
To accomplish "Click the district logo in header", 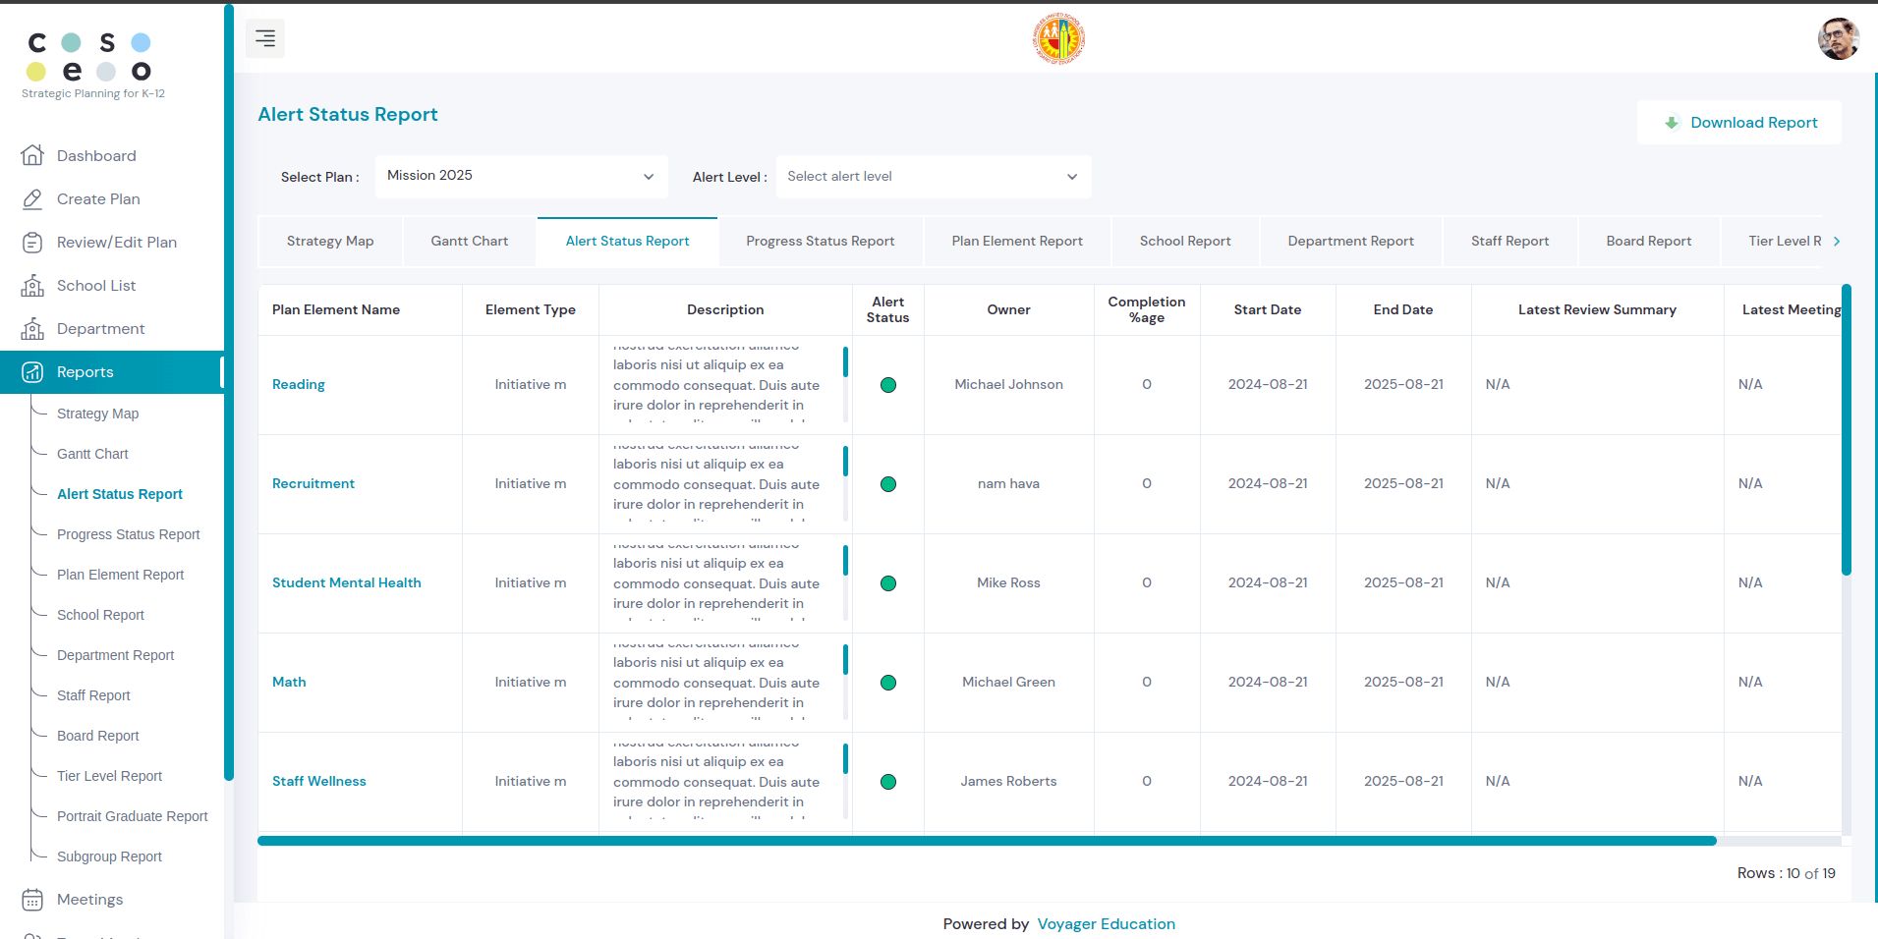I will [x=1058, y=39].
